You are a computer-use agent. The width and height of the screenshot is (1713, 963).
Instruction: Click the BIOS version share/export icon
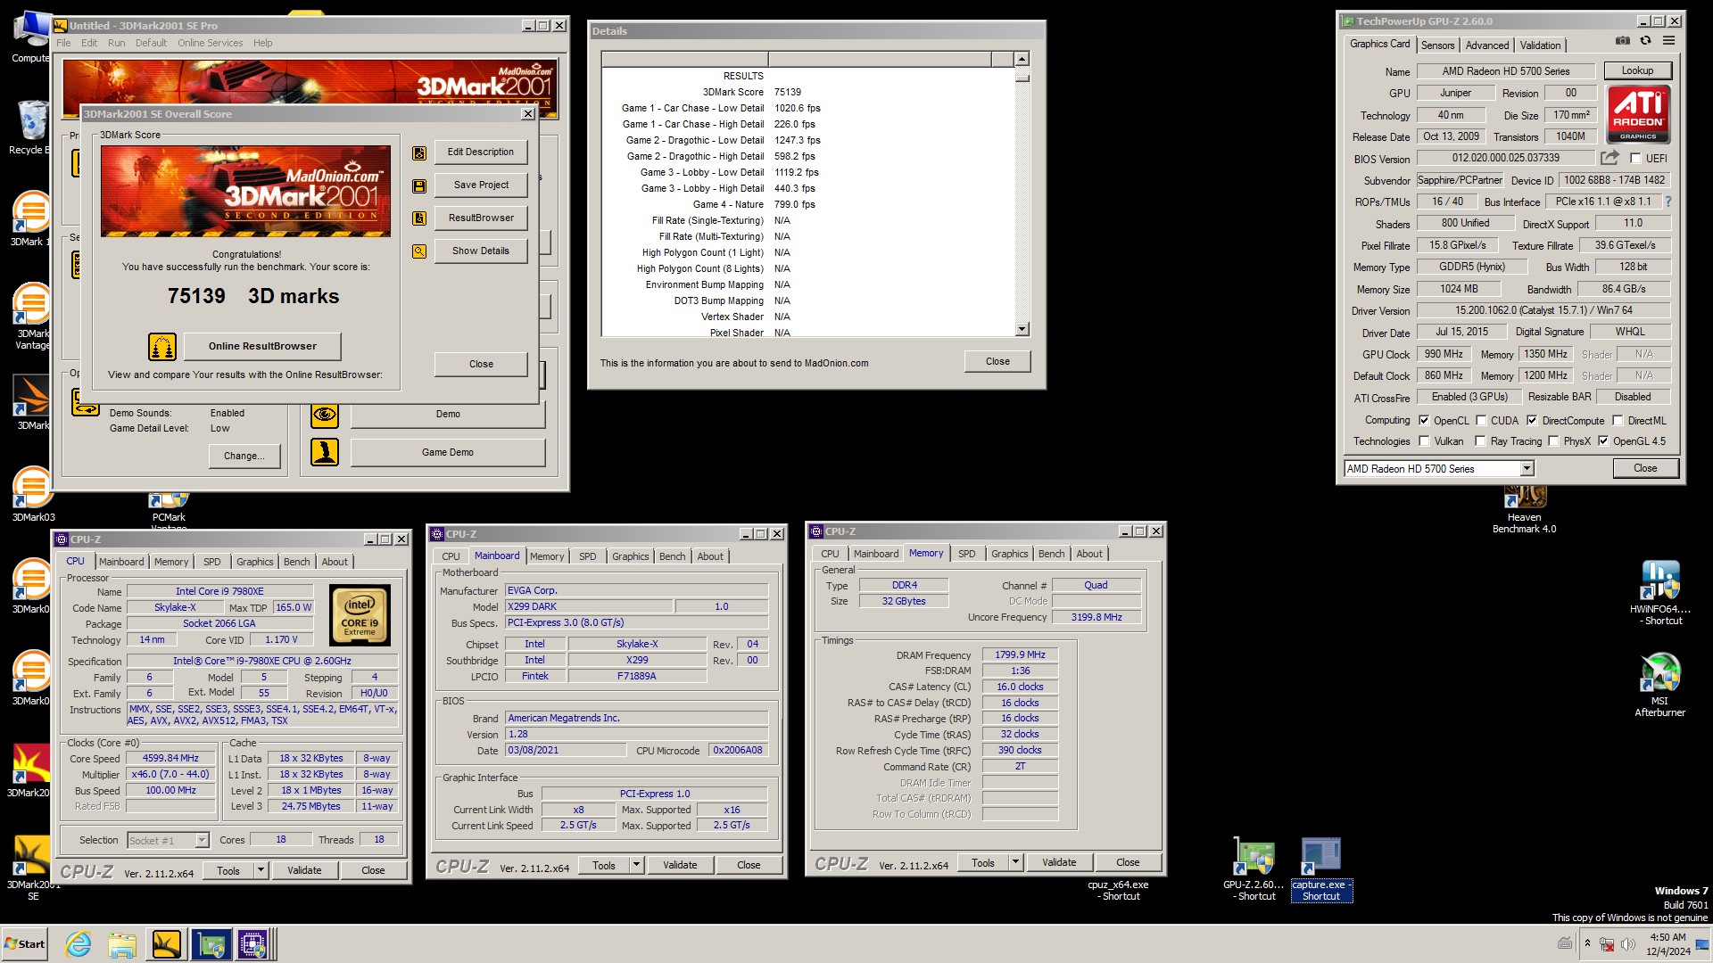click(1610, 158)
